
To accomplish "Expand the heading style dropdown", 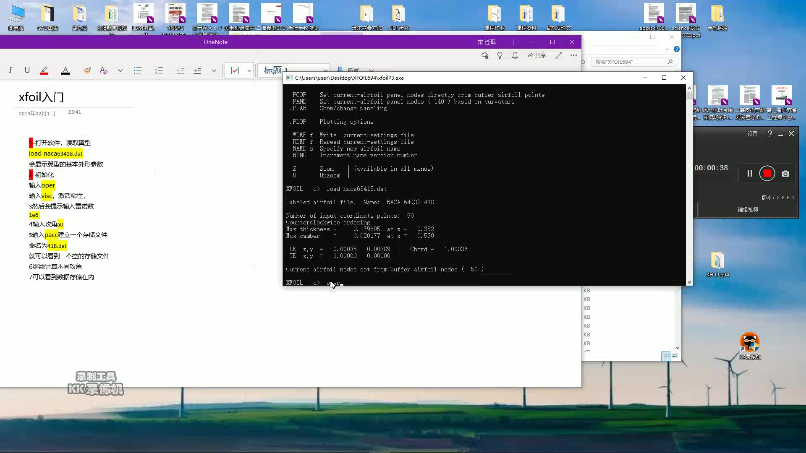I will tap(325, 70).
